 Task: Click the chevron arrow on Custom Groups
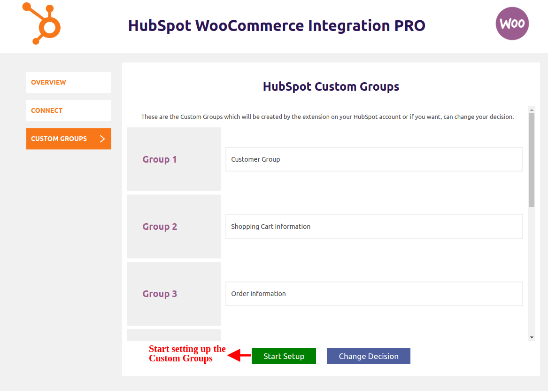[x=102, y=139]
